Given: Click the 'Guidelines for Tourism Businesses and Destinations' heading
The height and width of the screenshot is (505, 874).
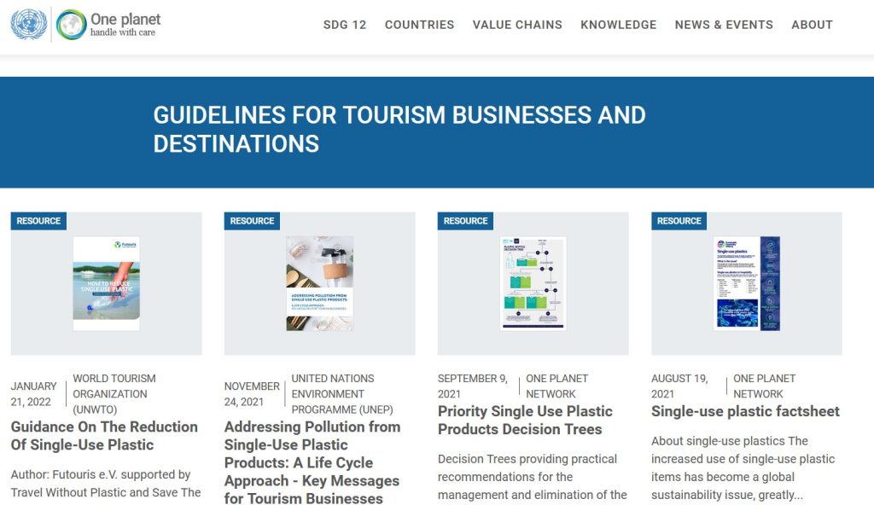Looking at the screenshot, I should [399, 130].
